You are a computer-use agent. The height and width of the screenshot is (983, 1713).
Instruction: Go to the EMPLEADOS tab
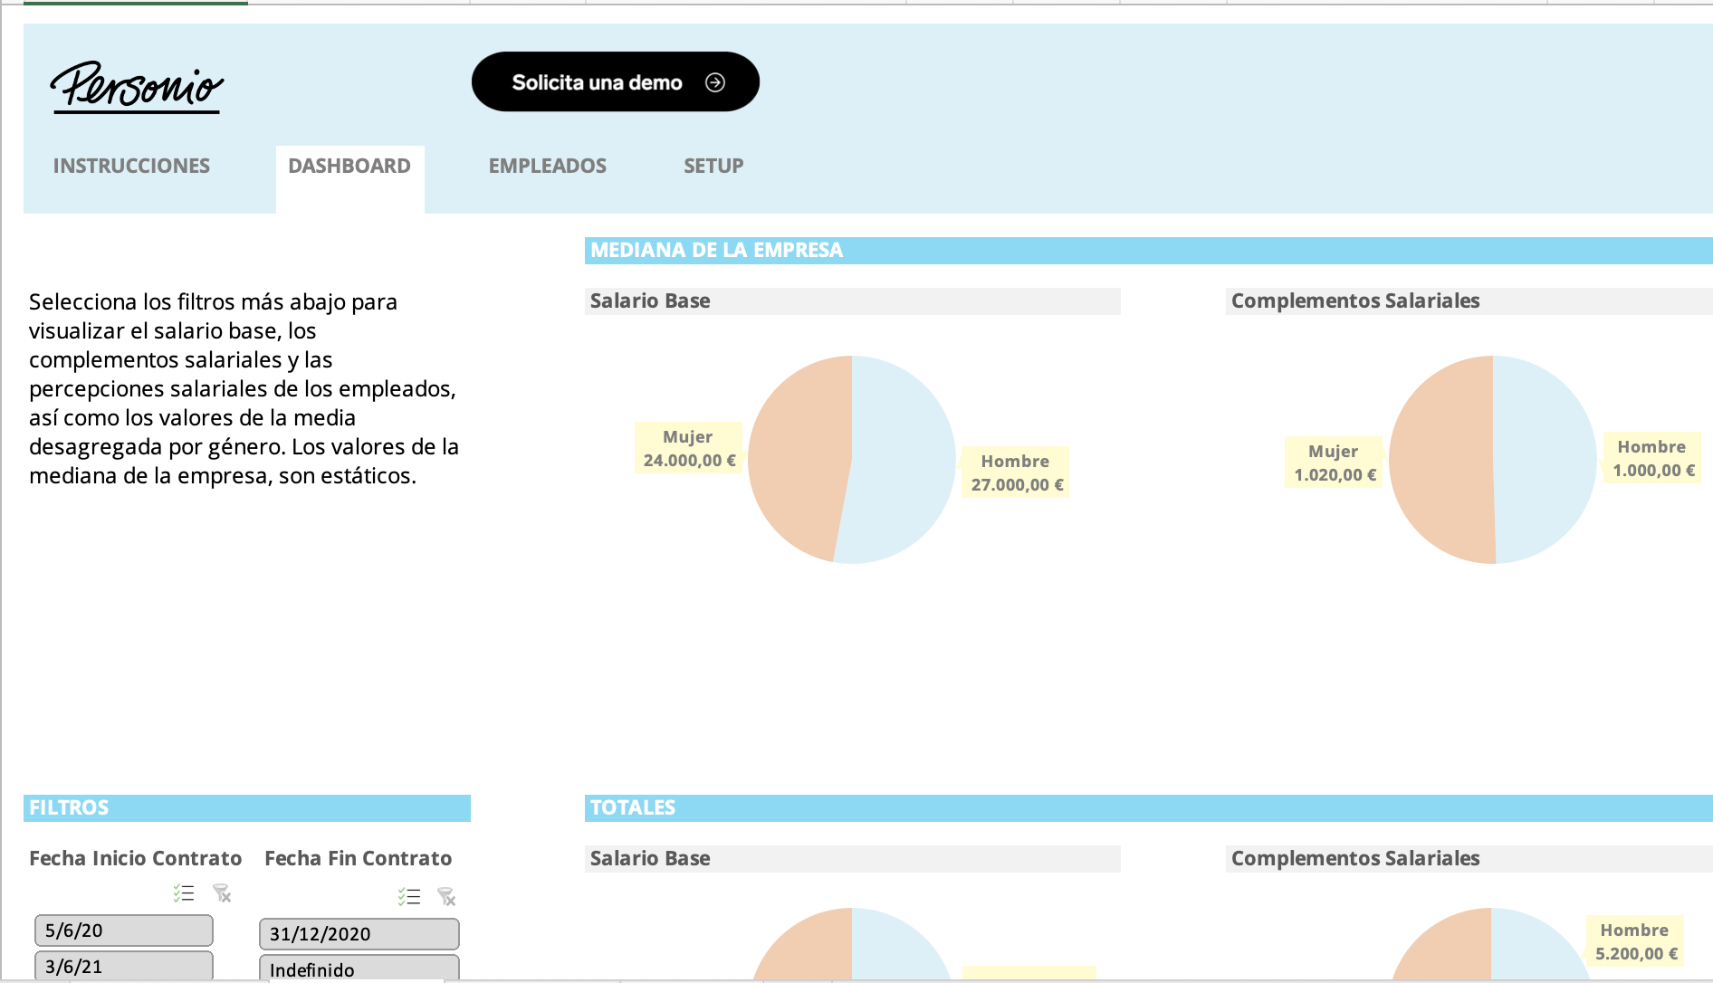point(548,166)
